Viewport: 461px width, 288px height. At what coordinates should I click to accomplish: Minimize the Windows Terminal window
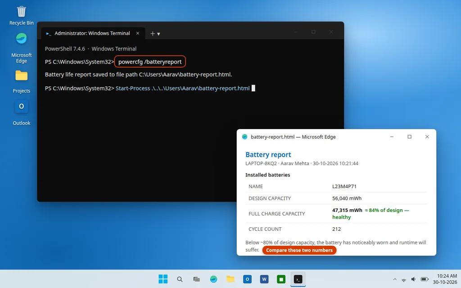coord(296,32)
